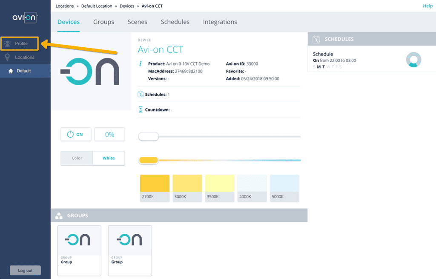This screenshot has width=436, height=279.
Task: Open the Help link
Action: tap(427, 6)
